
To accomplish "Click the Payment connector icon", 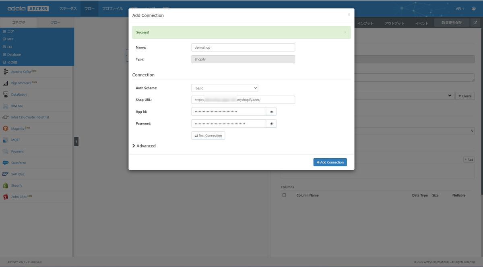I will coord(6,151).
